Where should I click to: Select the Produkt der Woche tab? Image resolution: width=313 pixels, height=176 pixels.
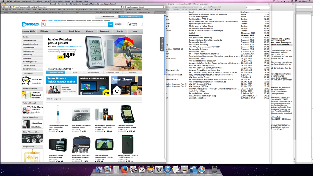click(113, 72)
